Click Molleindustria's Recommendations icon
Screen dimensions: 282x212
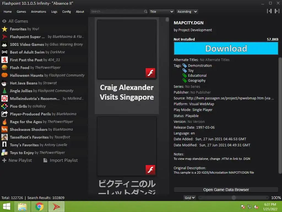pyautogui.click(x=4, y=99)
